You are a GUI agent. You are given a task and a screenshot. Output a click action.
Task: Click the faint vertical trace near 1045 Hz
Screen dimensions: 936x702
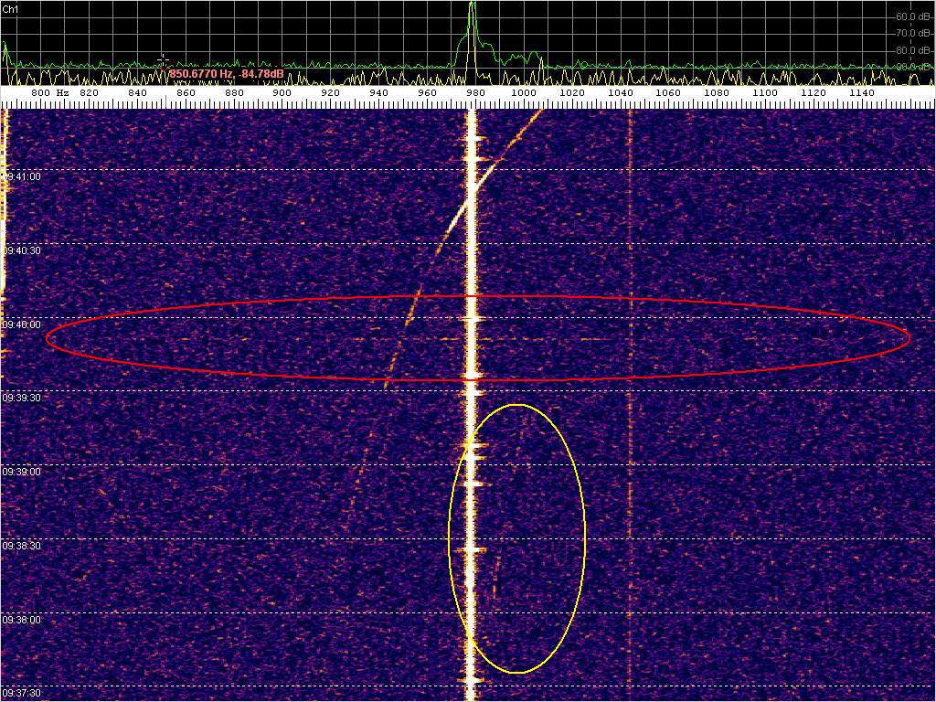(631, 411)
